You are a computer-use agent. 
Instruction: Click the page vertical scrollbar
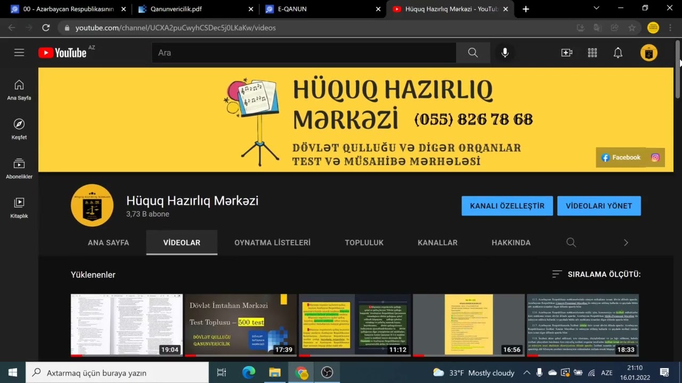(x=678, y=69)
